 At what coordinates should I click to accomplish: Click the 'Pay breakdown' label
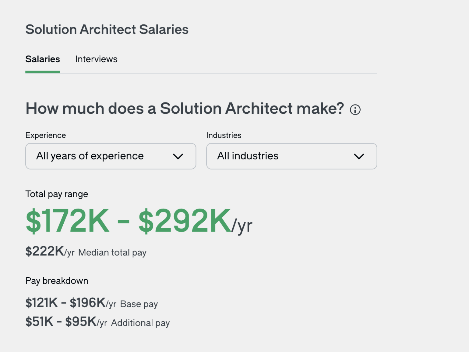pos(57,281)
